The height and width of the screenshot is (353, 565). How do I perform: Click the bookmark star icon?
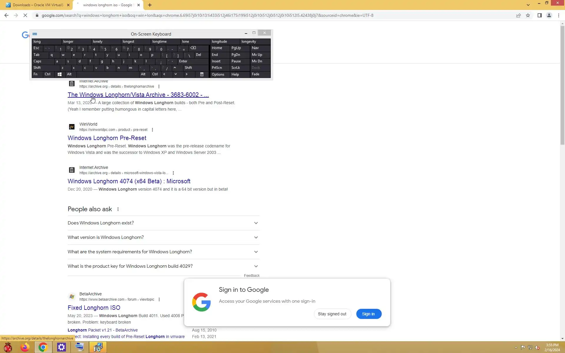click(x=528, y=15)
